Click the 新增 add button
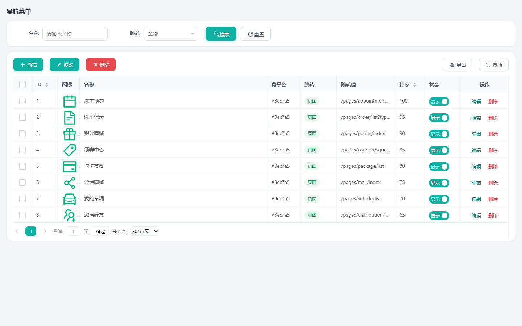Viewport: 522px width, 326px height. click(x=28, y=64)
